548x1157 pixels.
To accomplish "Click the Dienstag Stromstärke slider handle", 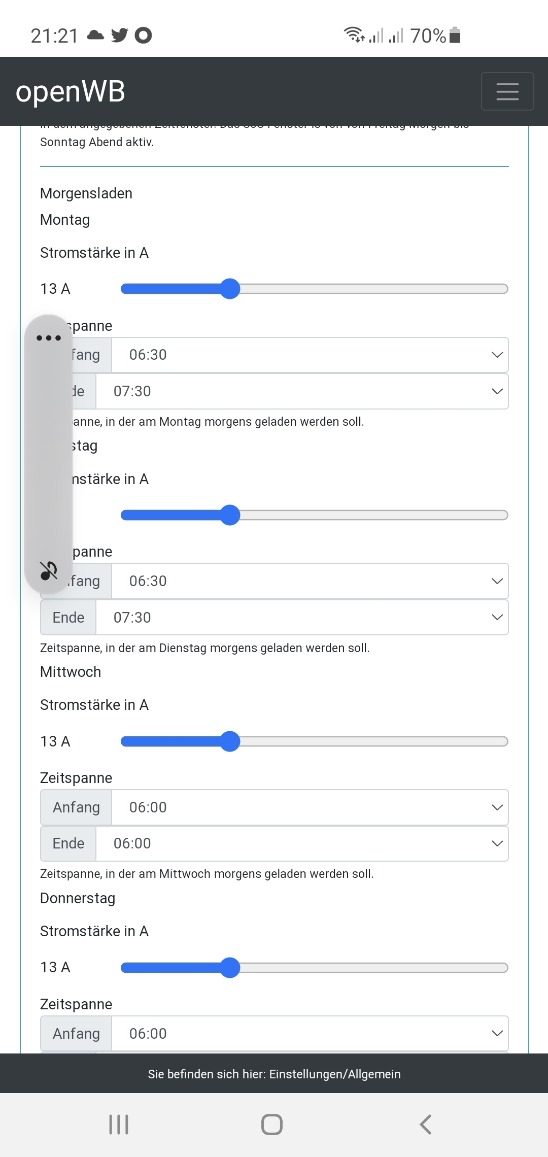I will [x=230, y=515].
